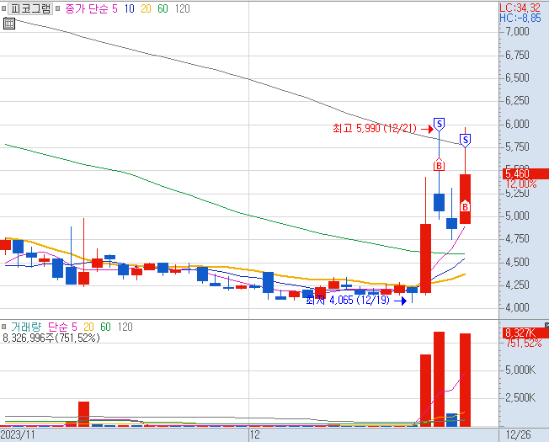Viewport: 549px width, 442px height.
Task: Click the 2,500K volume axis label
Action: tap(520, 397)
